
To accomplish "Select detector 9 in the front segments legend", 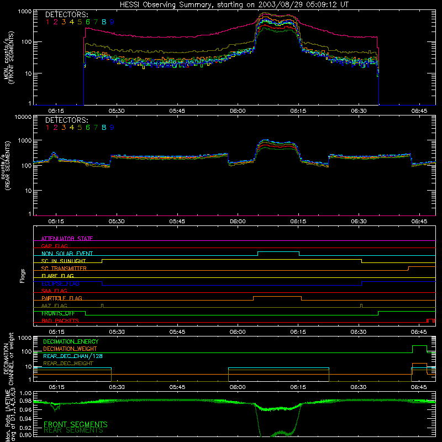I will coord(112,22).
